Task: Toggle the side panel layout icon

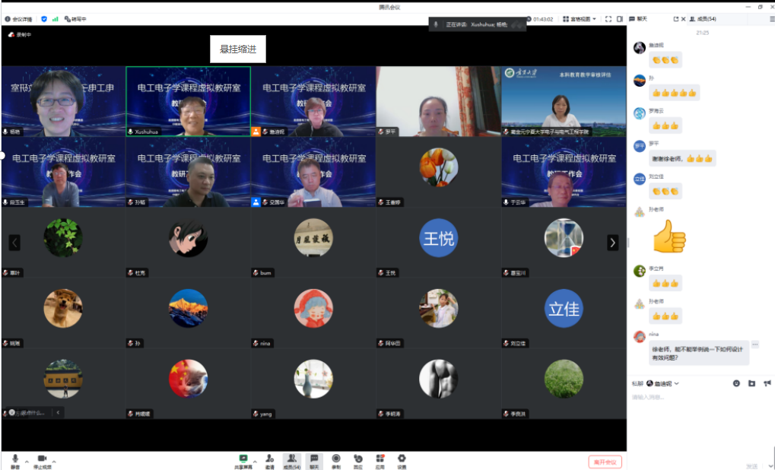Action: point(620,19)
